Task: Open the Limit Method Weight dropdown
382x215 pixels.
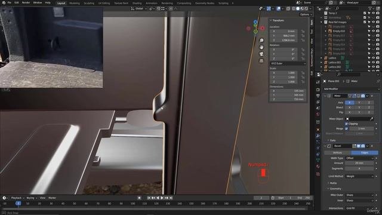Action: tap(359, 176)
